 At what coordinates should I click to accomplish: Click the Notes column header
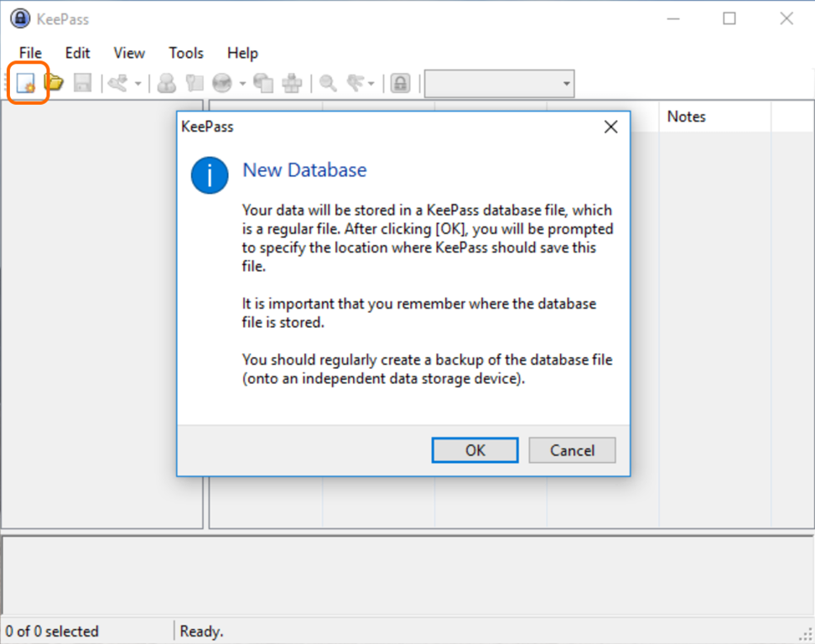pos(686,117)
